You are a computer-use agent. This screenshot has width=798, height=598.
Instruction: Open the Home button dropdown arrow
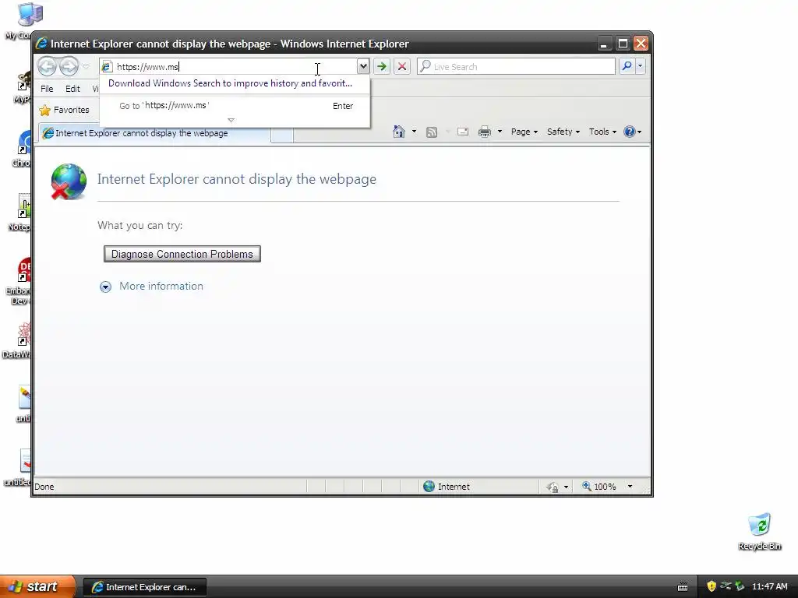pos(414,132)
